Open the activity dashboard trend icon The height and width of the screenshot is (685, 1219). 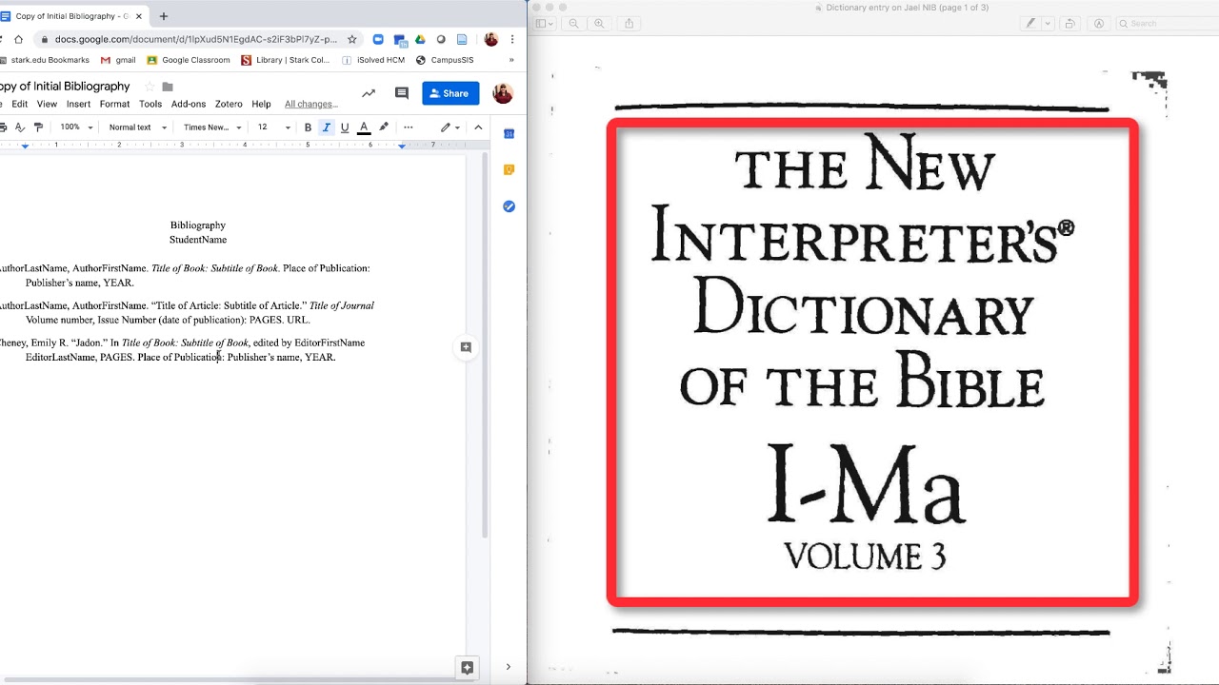[x=369, y=93]
